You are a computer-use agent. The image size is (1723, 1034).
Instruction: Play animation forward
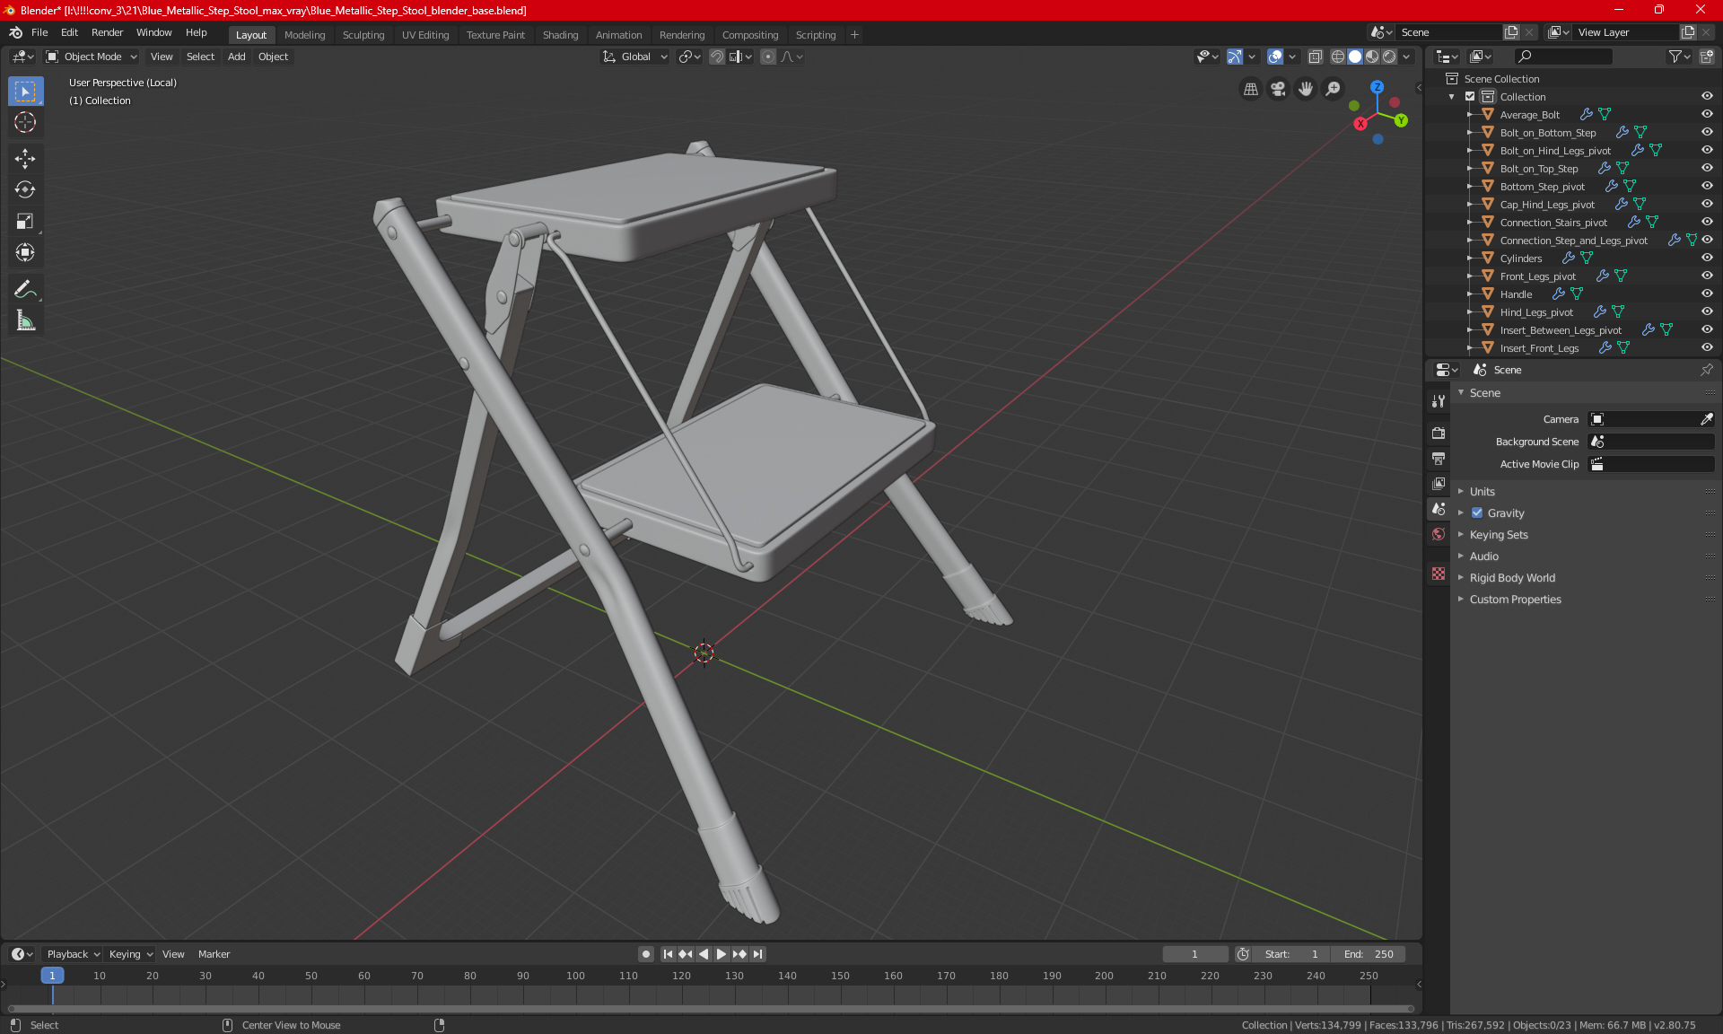point(721,954)
